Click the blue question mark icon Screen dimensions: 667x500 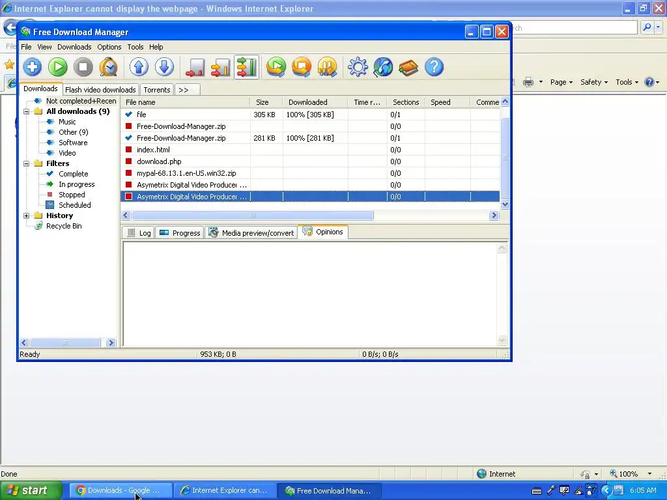(434, 67)
